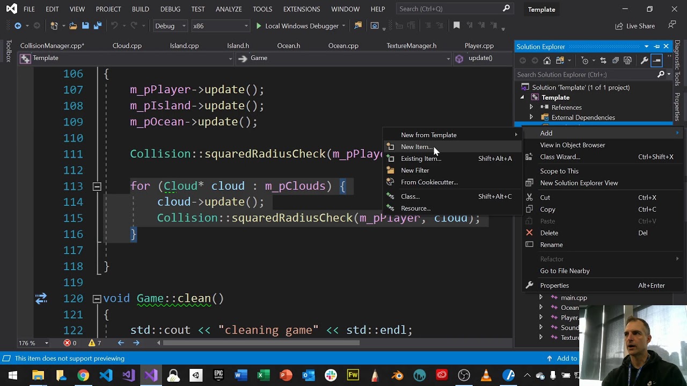Screen dimensions: 687x386
Task: Click the Properties wrench icon
Action: pos(644,61)
